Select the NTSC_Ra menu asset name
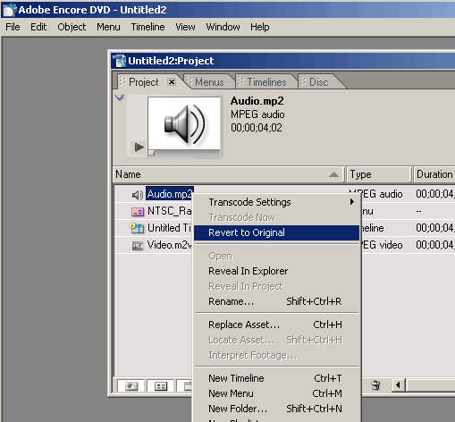This screenshot has height=422, width=455. (x=169, y=211)
